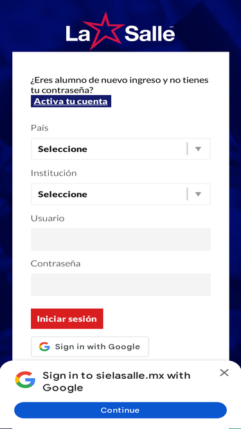The image size is (241, 429).
Task: Open the Institución dropdown arrow
Action: 198,194
